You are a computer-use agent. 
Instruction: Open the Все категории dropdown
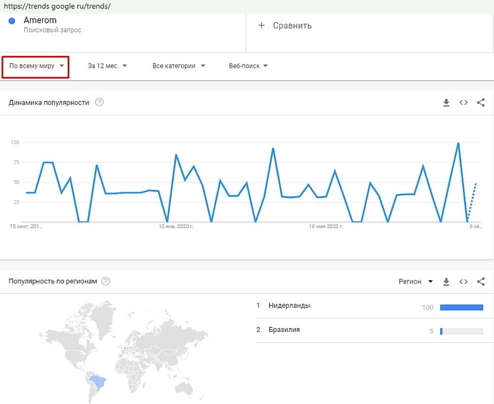(179, 66)
